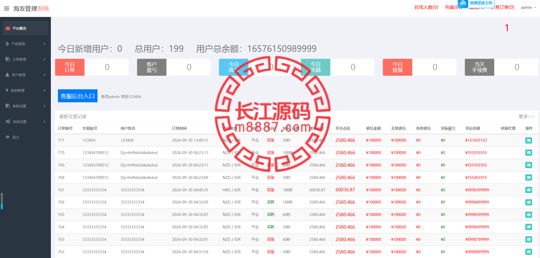
Task: Click order time 2024-09-30 13:45:31
Action: 190,140
